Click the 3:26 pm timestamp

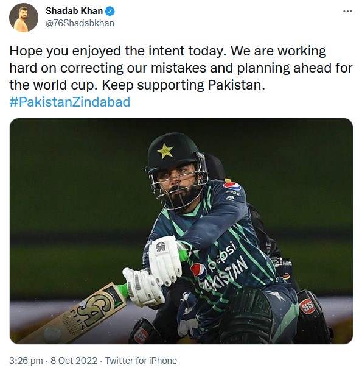click(26, 360)
